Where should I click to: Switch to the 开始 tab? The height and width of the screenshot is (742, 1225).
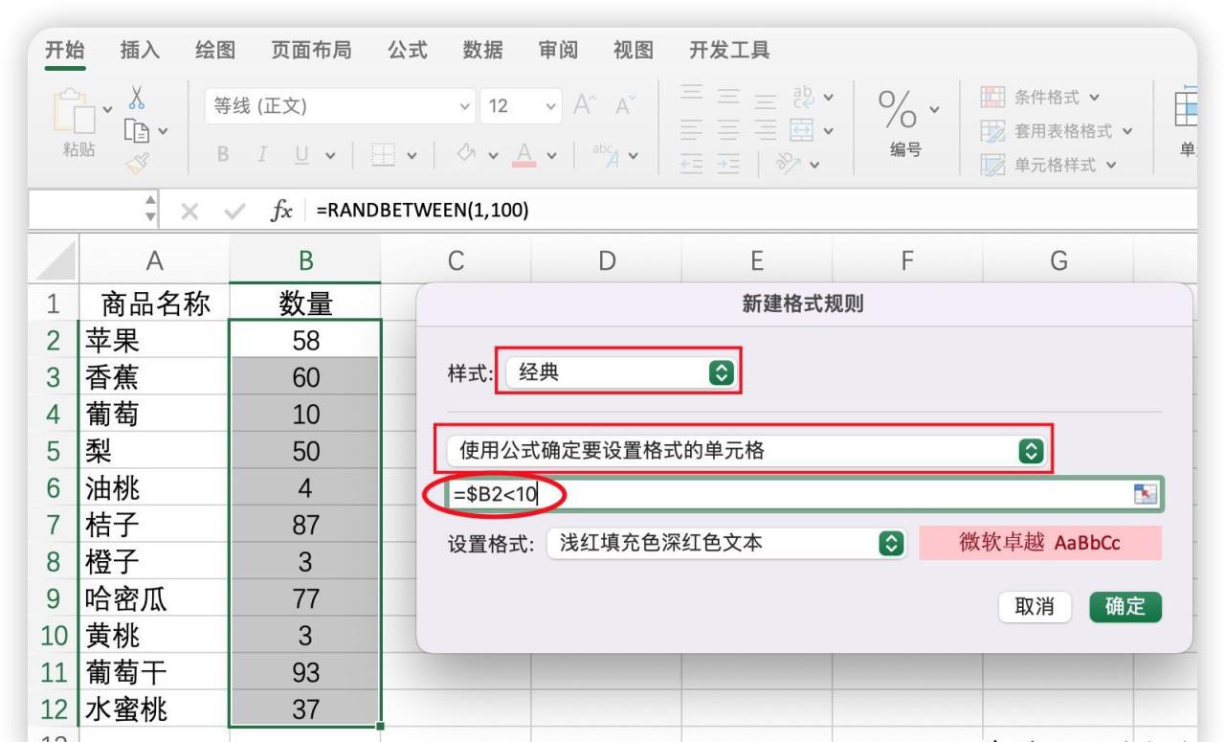64,50
